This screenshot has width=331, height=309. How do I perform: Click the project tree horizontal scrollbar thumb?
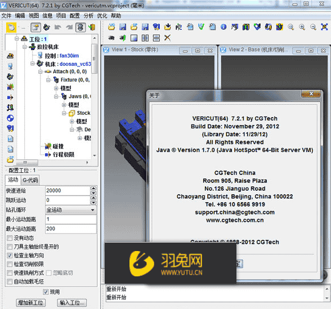[x=27, y=163]
